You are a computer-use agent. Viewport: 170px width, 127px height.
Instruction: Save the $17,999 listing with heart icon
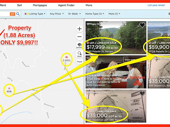pos(142,25)
